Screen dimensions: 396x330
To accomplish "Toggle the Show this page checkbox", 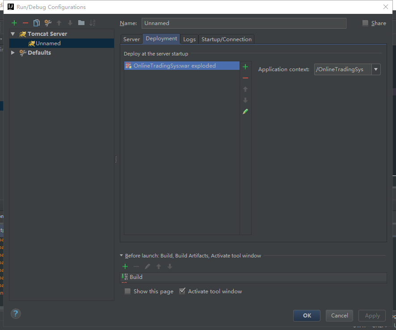I will [128, 291].
